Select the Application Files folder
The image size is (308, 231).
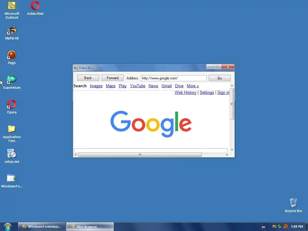tap(12, 134)
